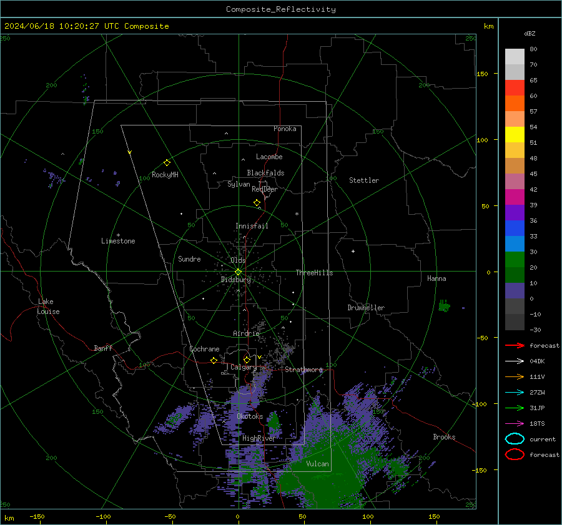
Task: Click the Sylvan label on map
Action: tap(239, 184)
